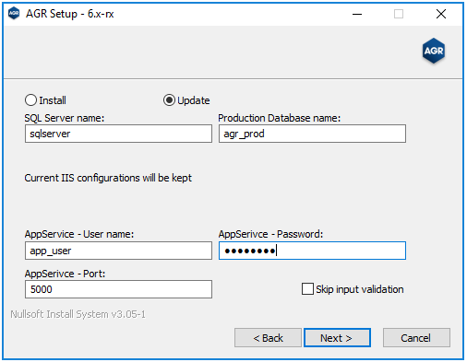This screenshot has height=362, width=467.
Task: Click the 'Current IIS configurations will be kept' text
Action: pos(108,178)
